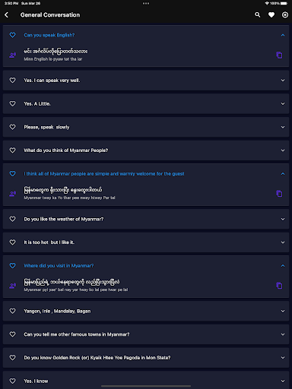Copy translation of 'warmly welcome for the guest'
This screenshot has width=292, height=389.
[x=279, y=194]
